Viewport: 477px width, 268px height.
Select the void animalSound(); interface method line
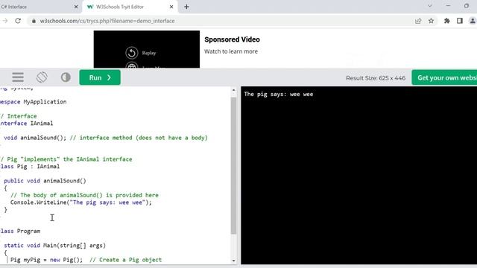coord(106,138)
